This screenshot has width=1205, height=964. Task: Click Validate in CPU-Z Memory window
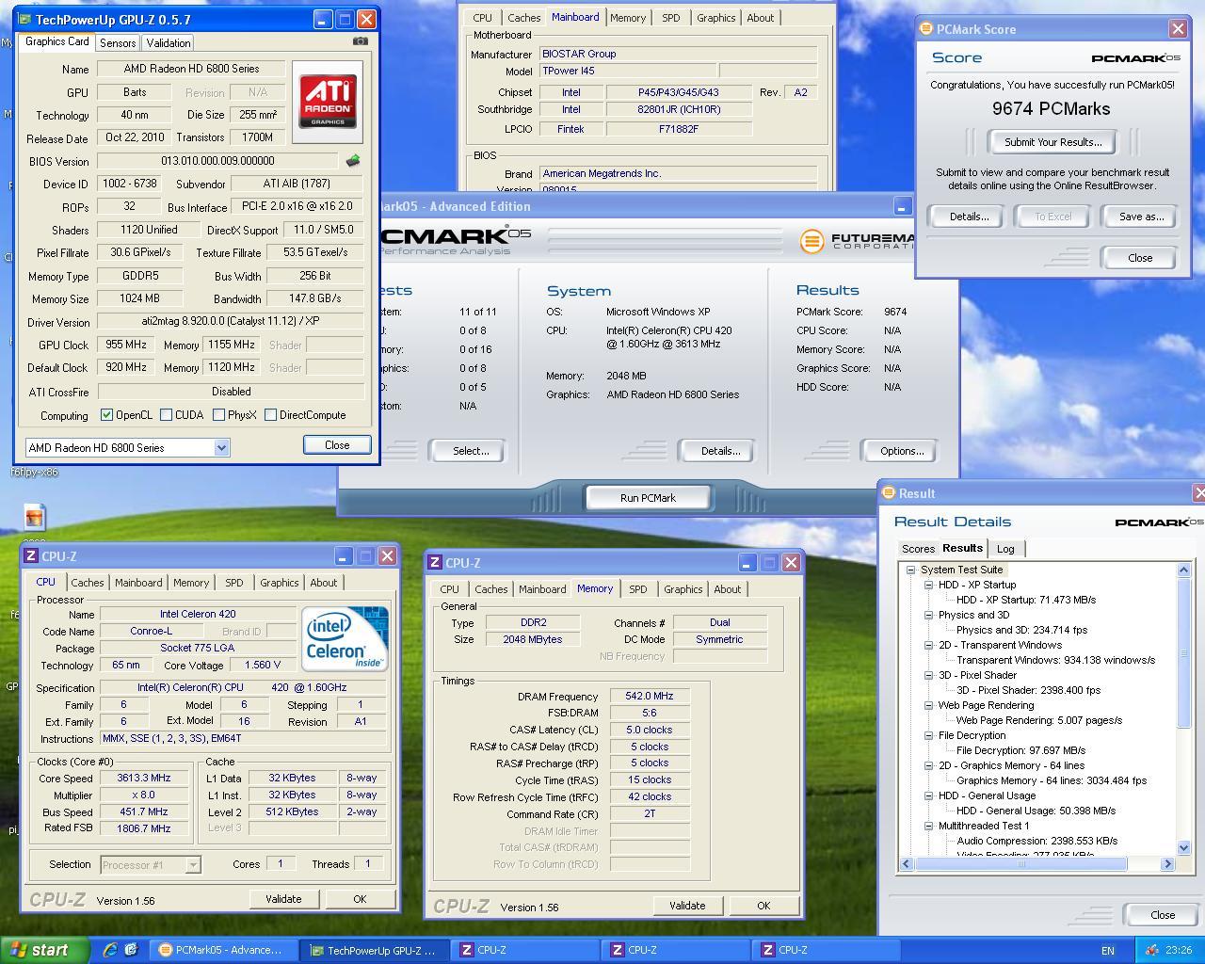(x=686, y=906)
